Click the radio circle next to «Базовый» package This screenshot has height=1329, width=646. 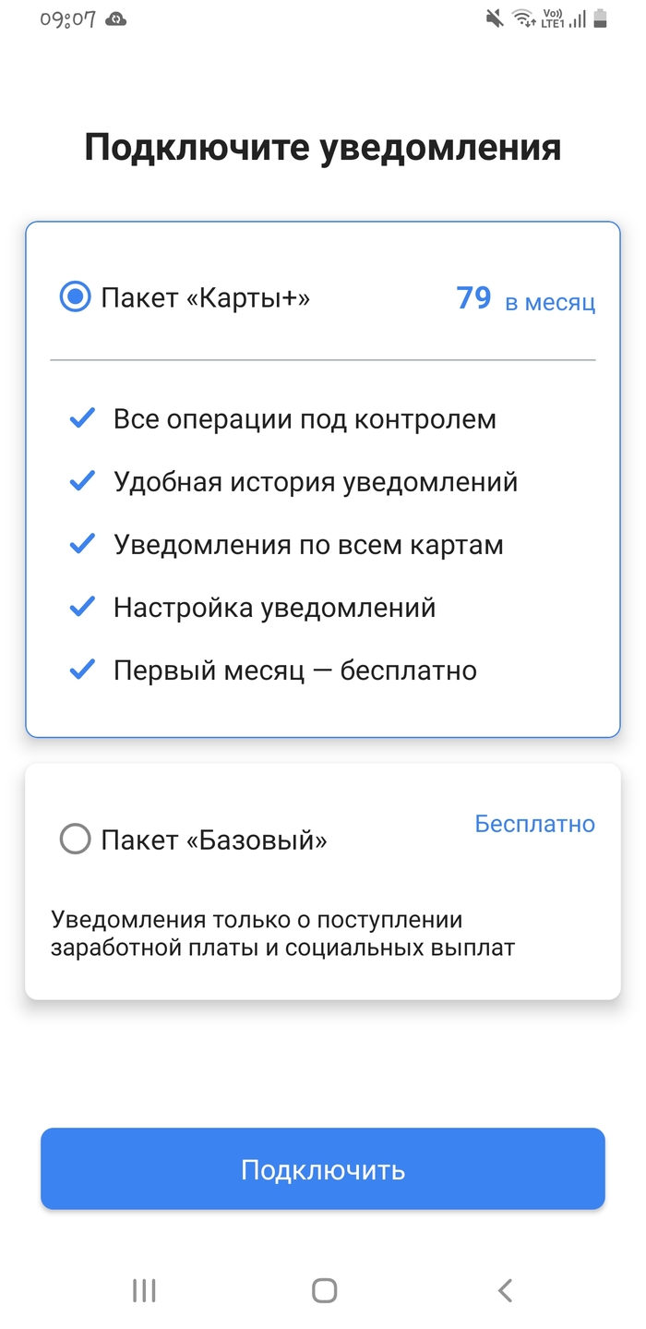pos(74,839)
